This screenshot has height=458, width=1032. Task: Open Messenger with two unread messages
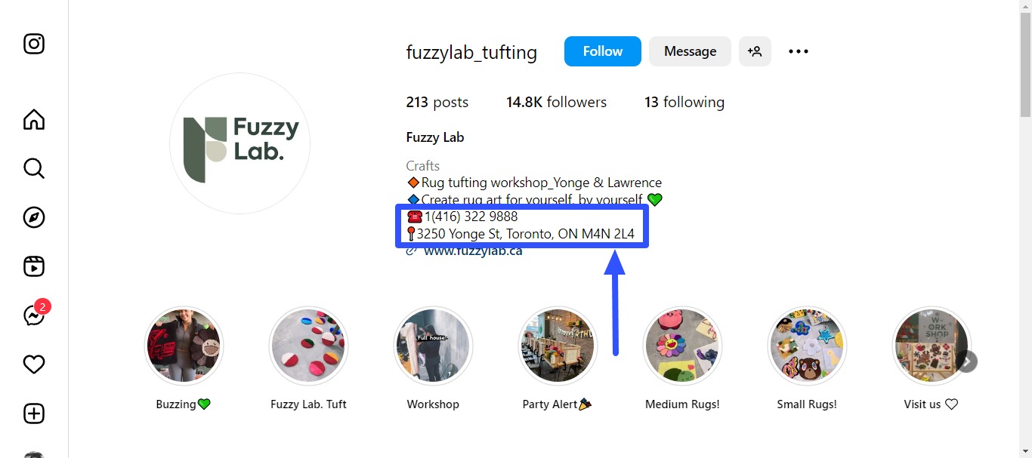[x=33, y=315]
